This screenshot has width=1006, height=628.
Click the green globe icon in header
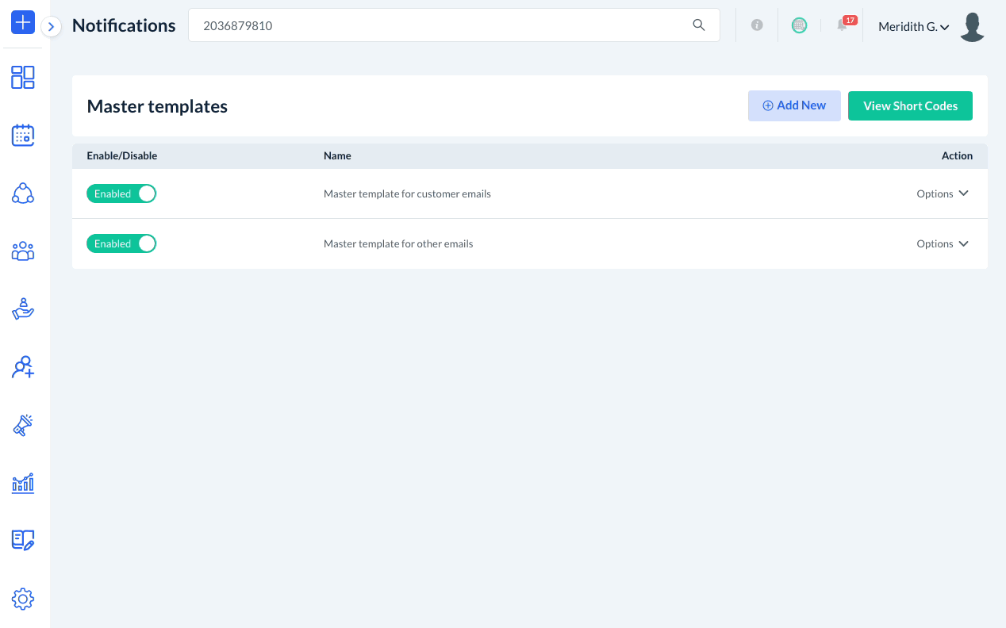pyautogui.click(x=800, y=25)
